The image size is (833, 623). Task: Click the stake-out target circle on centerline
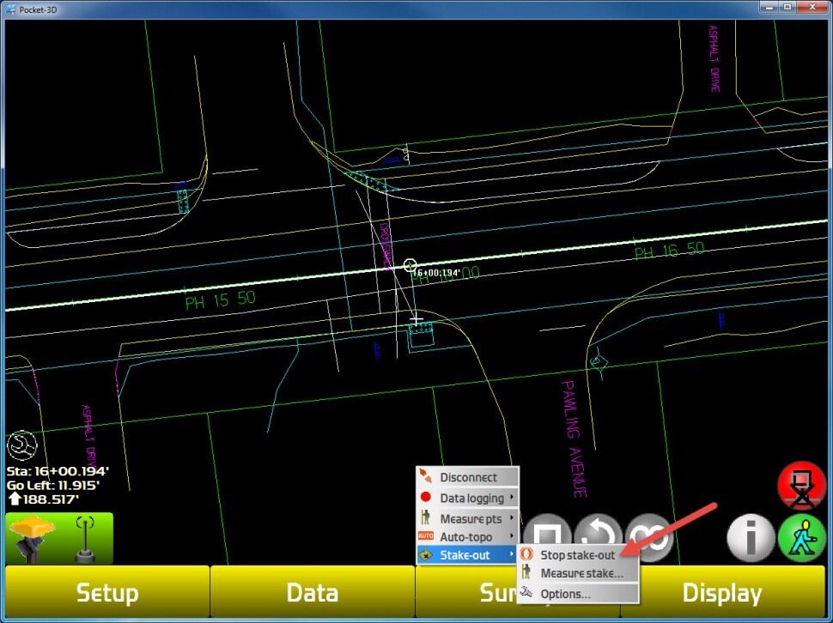coord(410,266)
